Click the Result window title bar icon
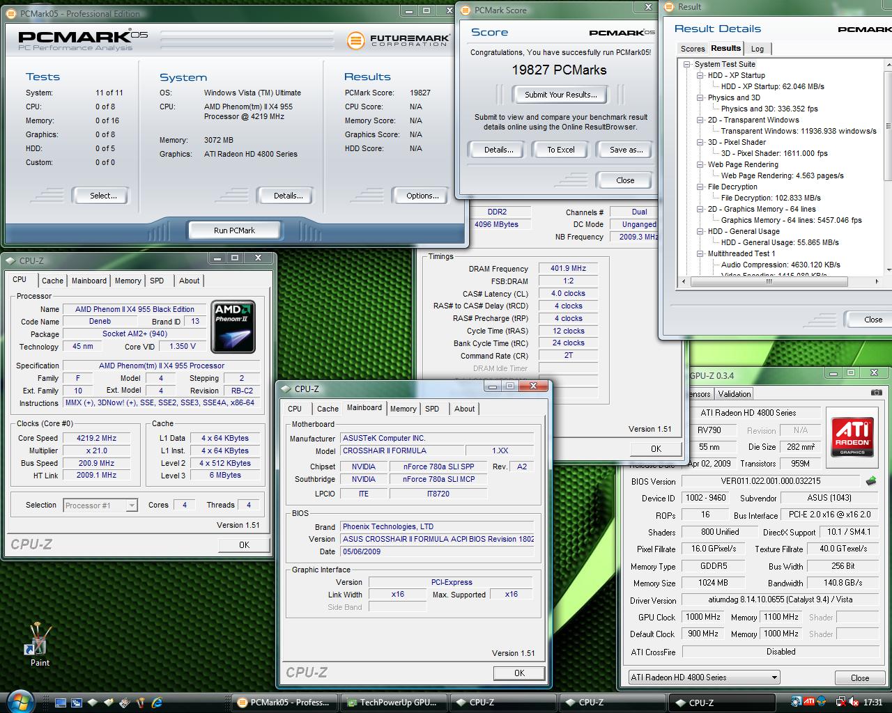892x713 pixels. coord(670,7)
